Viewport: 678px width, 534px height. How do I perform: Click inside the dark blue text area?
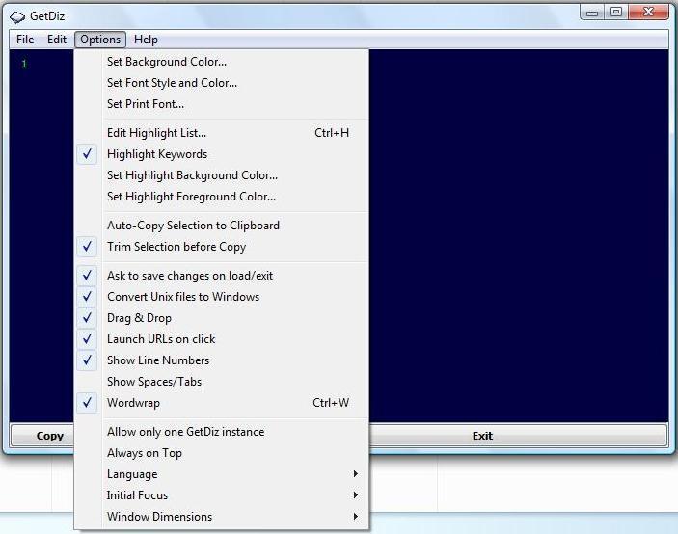click(519, 235)
